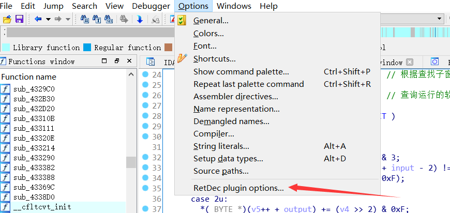Click the Open file toolbar icon
450x213 pixels.
coord(7,20)
